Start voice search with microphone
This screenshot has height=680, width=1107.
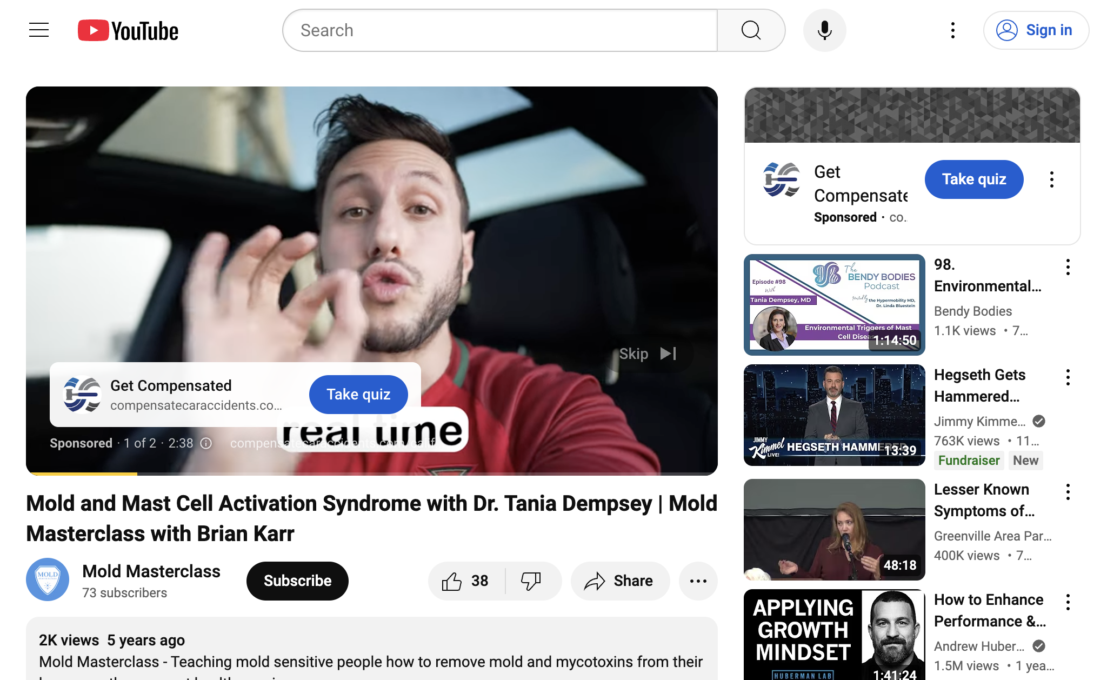824,30
